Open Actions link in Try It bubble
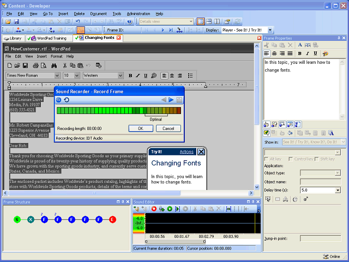 pyautogui.click(x=186, y=152)
